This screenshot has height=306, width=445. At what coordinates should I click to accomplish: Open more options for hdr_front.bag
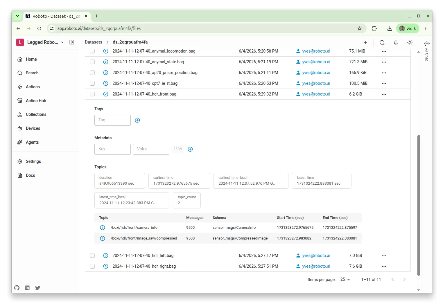[x=384, y=94]
